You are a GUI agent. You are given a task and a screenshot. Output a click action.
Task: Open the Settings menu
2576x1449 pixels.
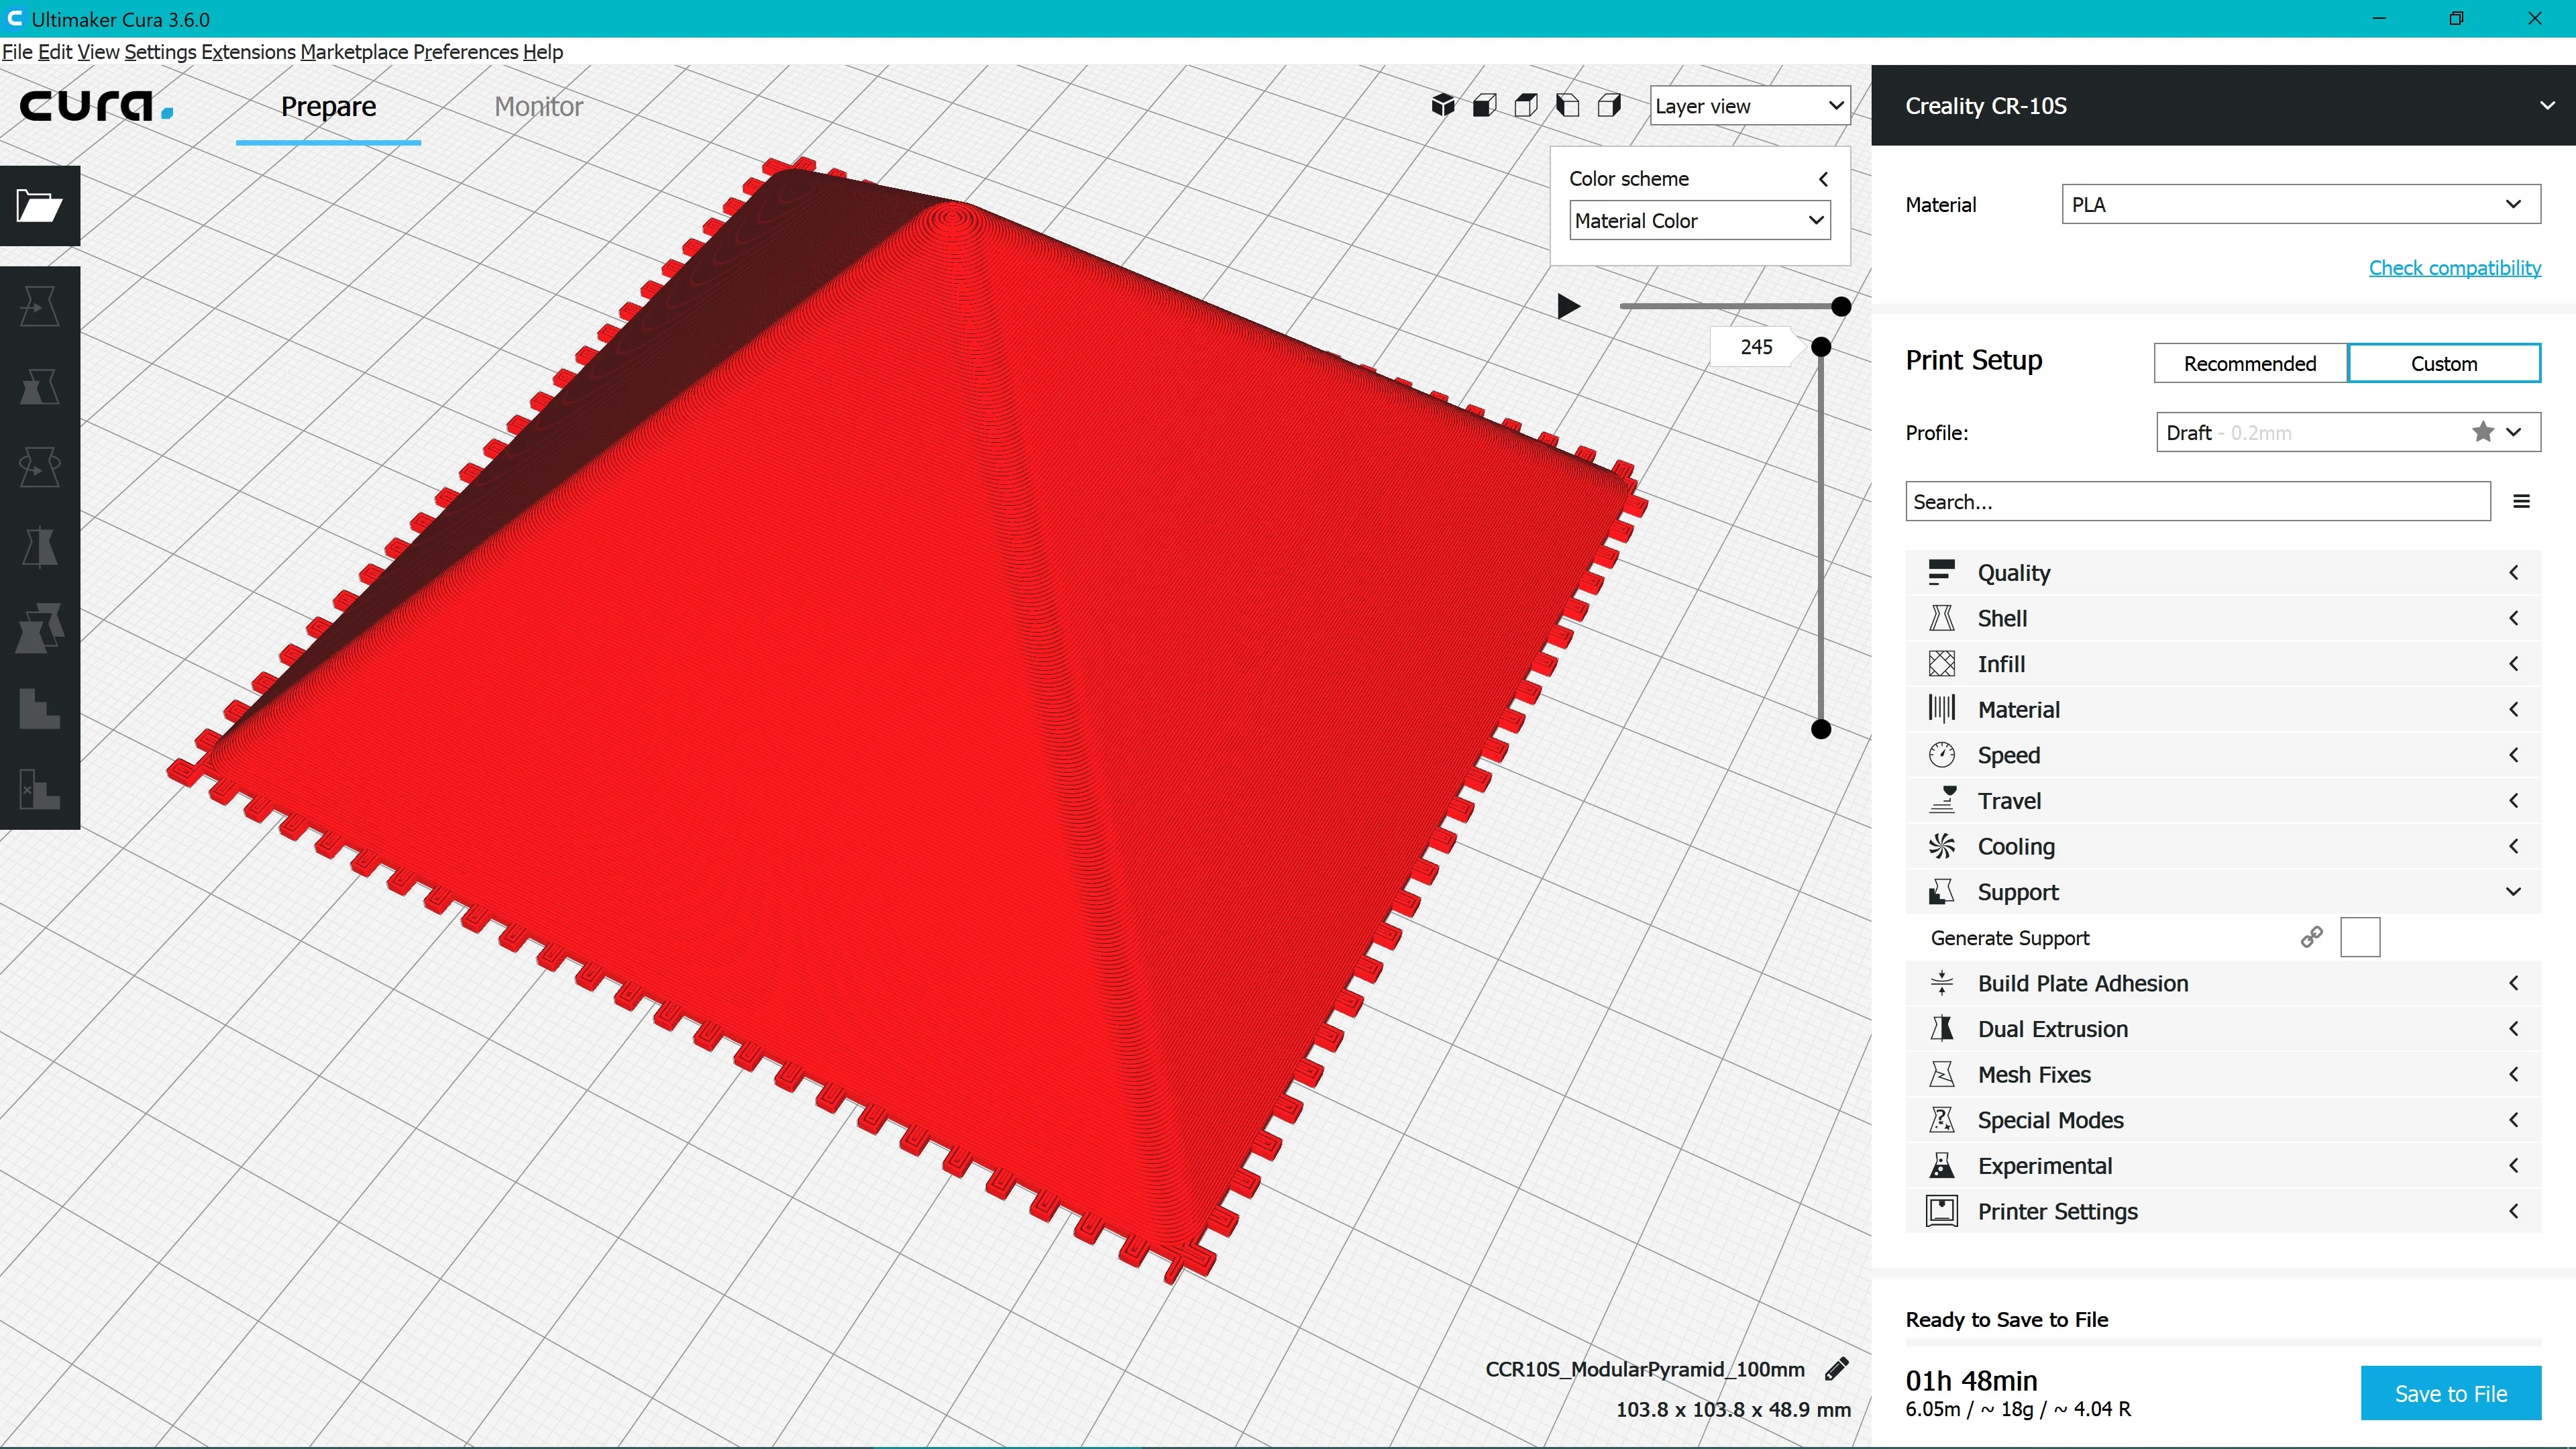click(160, 52)
